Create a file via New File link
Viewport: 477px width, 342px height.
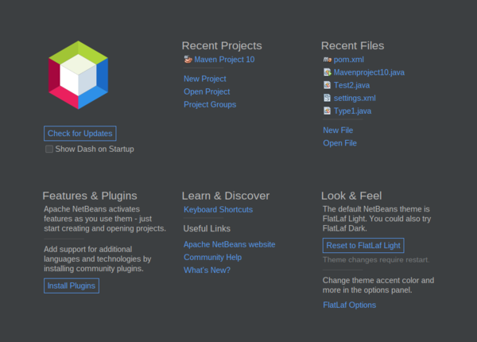[338, 130]
